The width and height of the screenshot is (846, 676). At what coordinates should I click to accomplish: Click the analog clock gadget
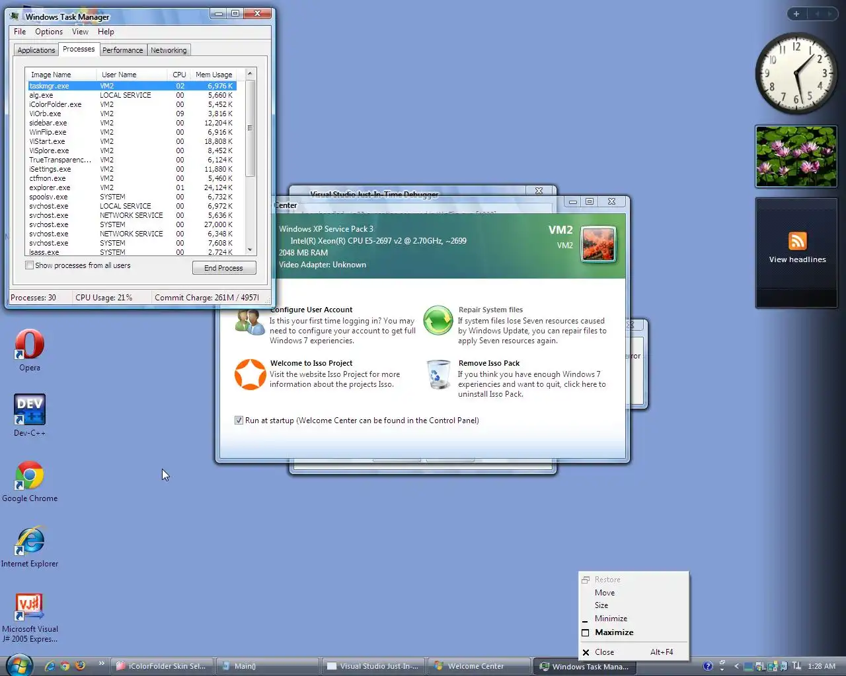tap(796, 73)
